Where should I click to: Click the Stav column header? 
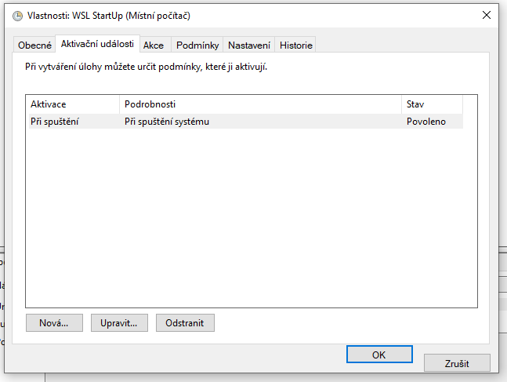click(431, 104)
